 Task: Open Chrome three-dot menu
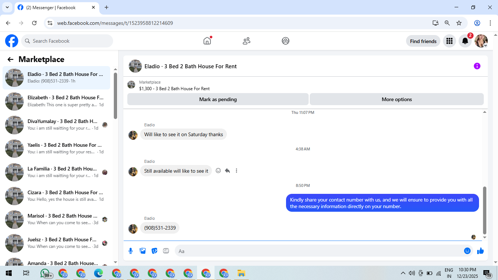pos(490,23)
